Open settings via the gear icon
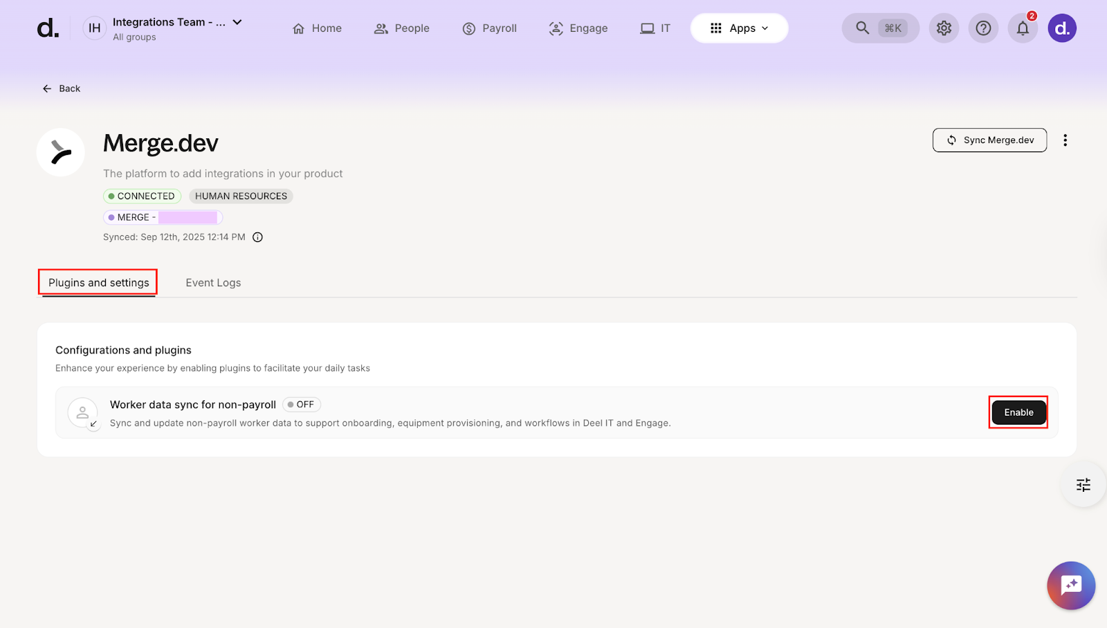The image size is (1107, 628). (944, 28)
